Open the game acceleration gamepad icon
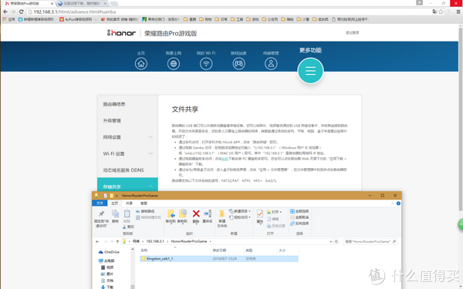The width and height of the screenshot is (463, 289). coord(238,64)
